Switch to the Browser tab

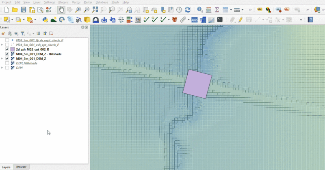pos(21,167)
